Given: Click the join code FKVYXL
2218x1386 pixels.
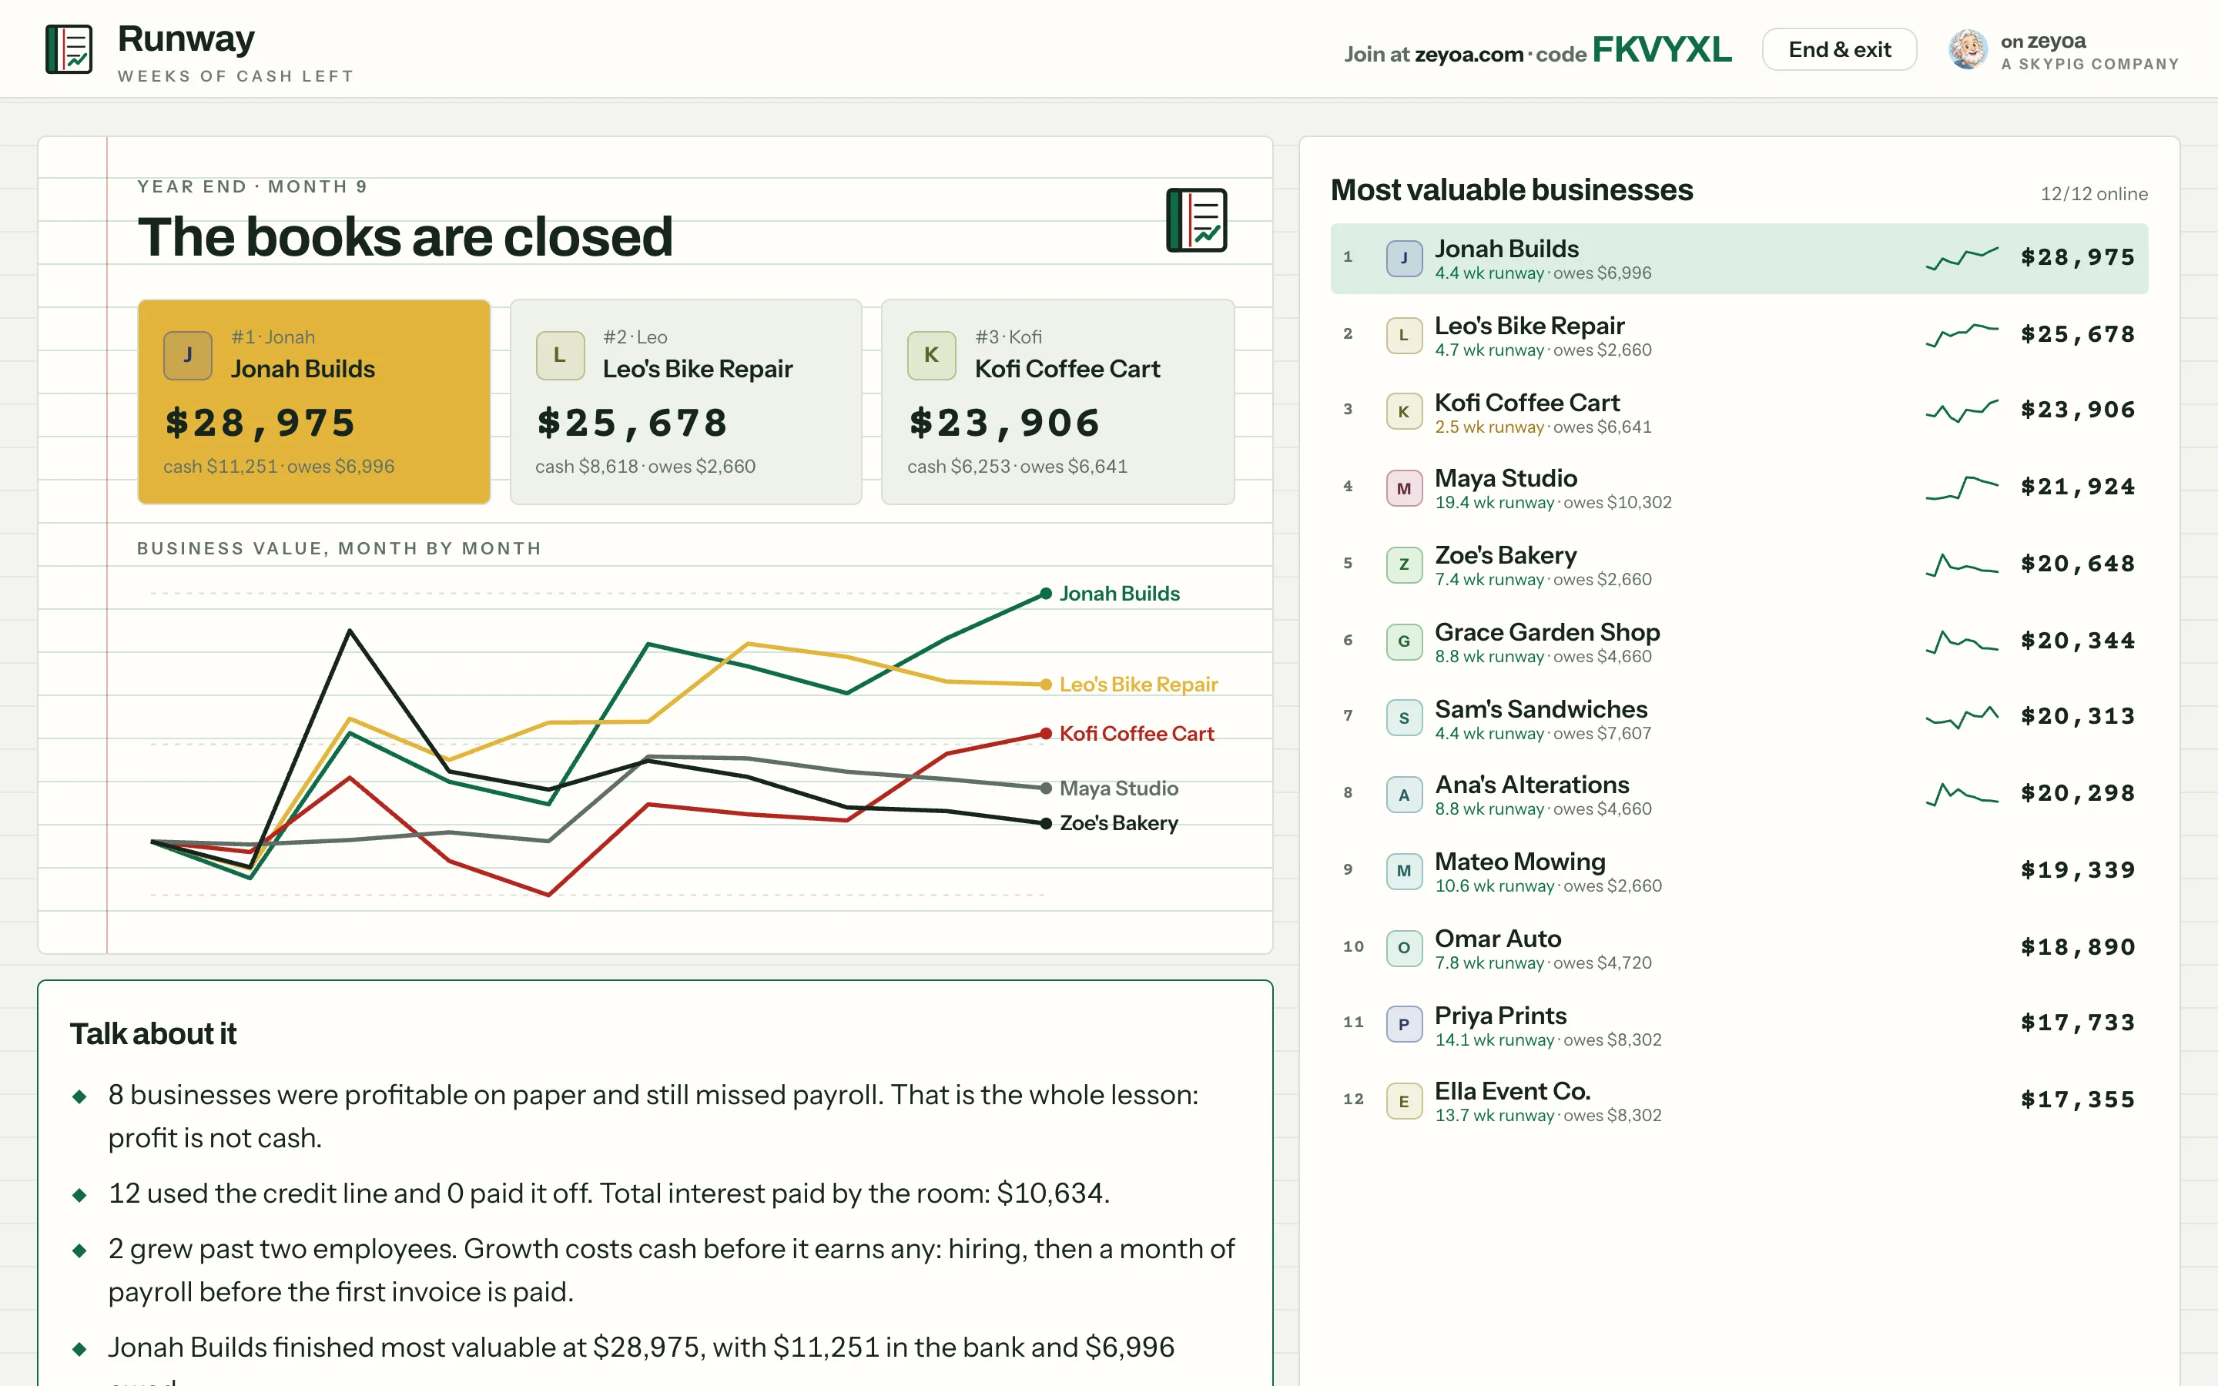Looking at the screenshot, I should 1662,49.
